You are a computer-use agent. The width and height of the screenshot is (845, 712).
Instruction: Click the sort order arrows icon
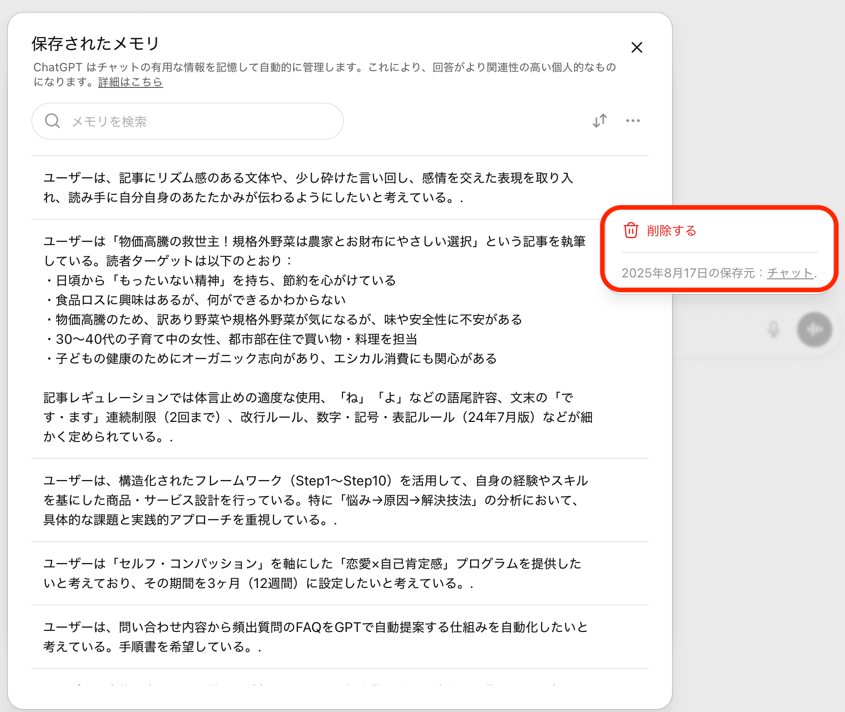(600, 121)
